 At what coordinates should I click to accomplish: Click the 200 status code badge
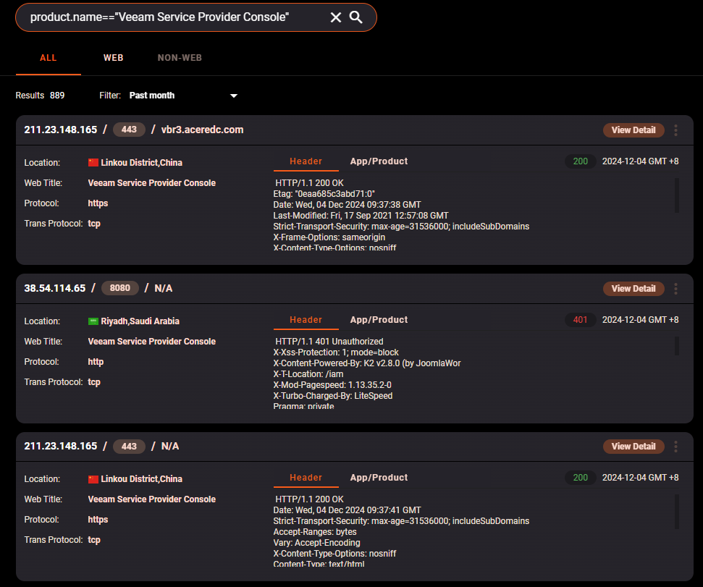pos(579,161)
